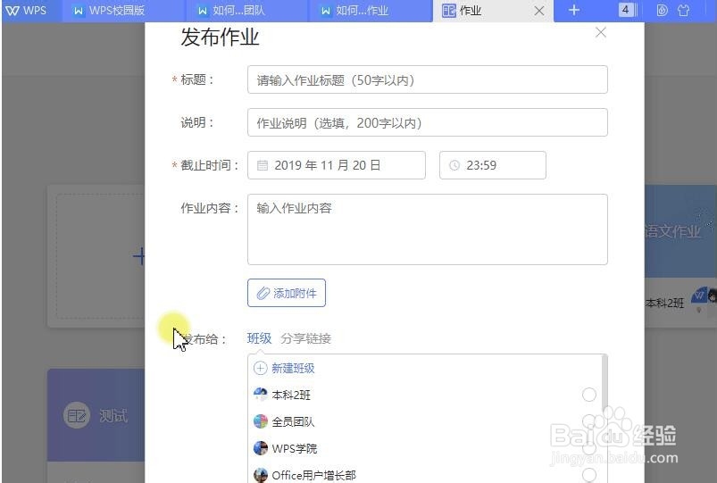The height and width of the screenshot is (483, 717).
Task: Click the 说明 input field
Action: point(428,122)
